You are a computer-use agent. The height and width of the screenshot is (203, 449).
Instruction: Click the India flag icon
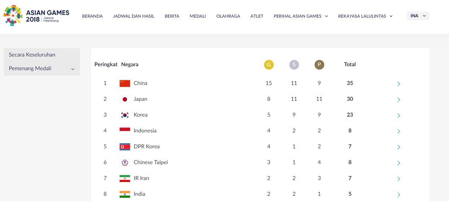pos(125,194)
